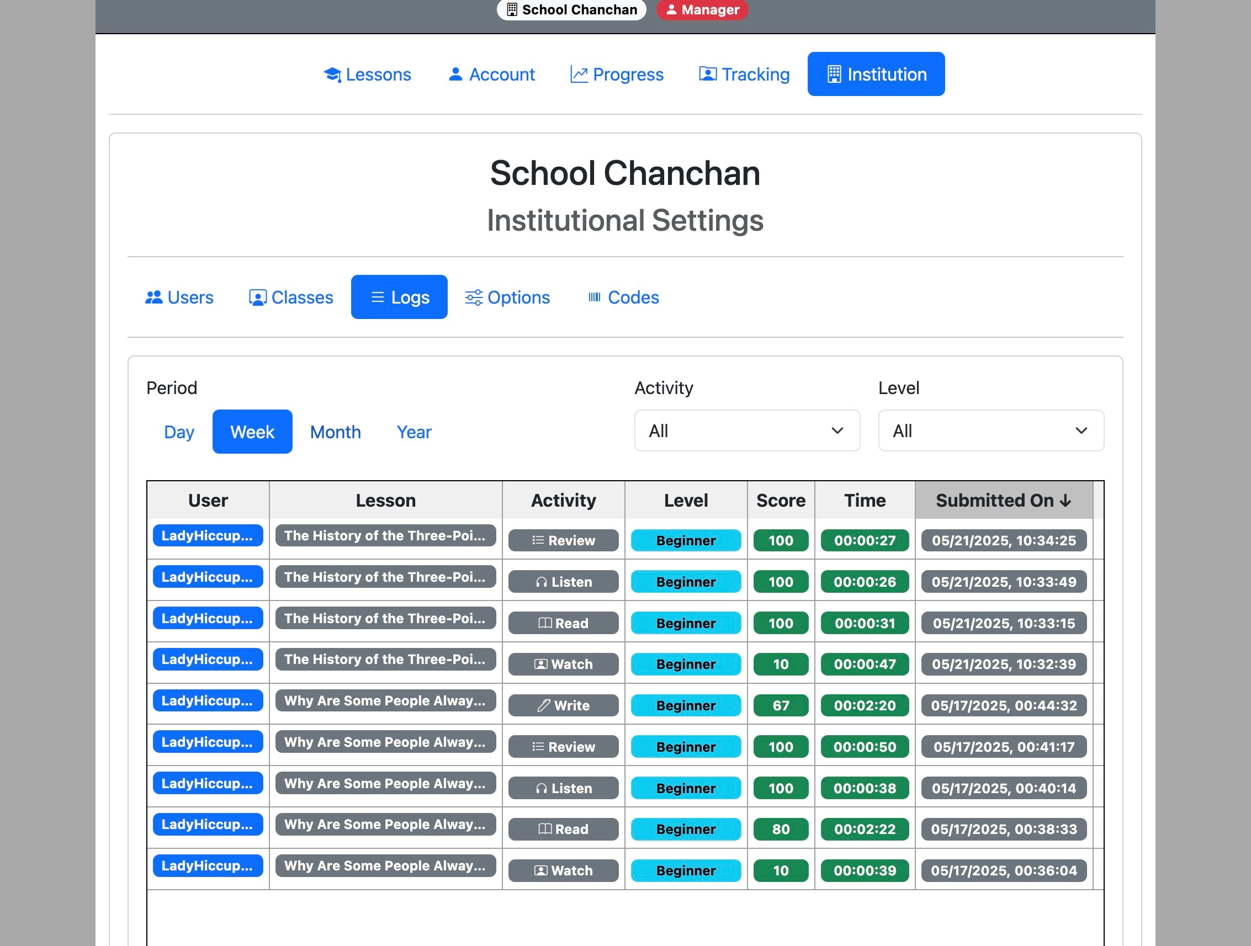1251x946 pixels.
Task: Go to the Progress tab
Action: (617, 74)
